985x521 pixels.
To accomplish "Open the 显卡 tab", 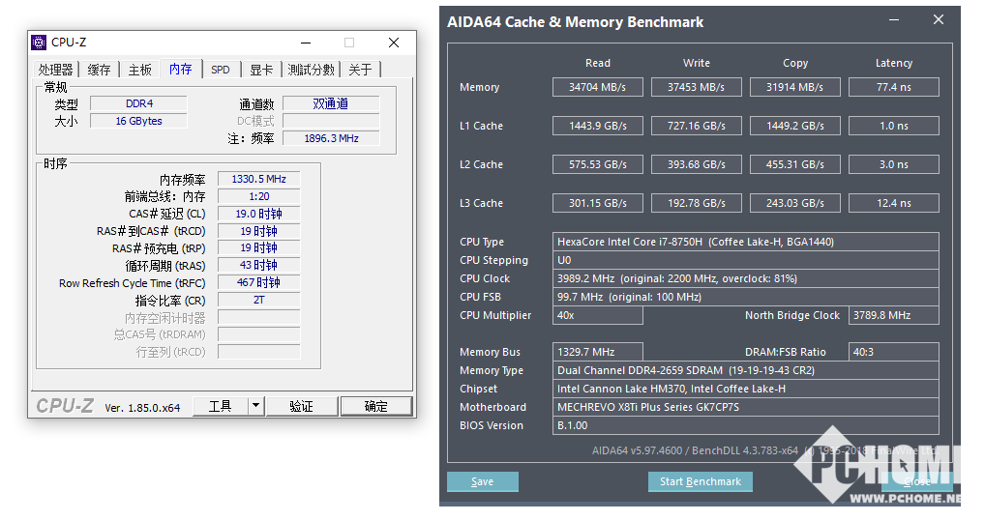I will tap(261, 70).
